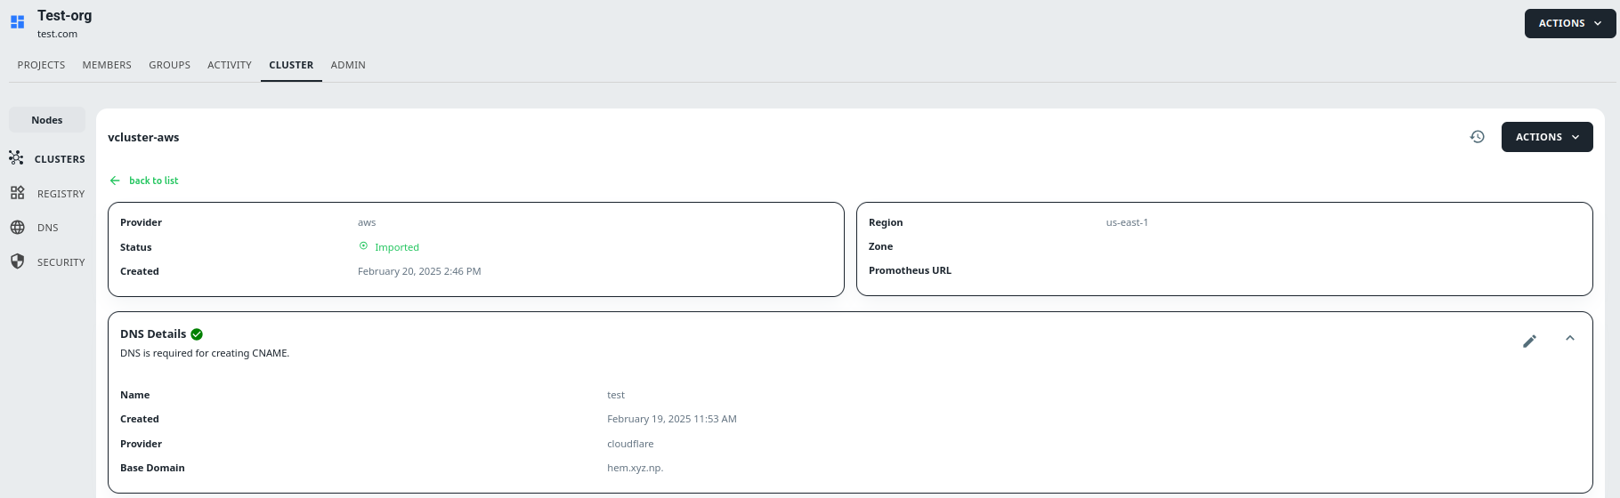Switch to the ADMIN tab
The width and height of the screenshot is (1620, 498).
tap(348, 65)
